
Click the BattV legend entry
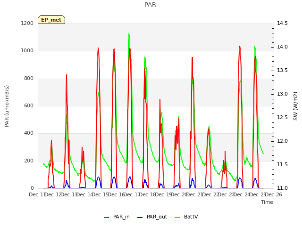coord(186,217)
